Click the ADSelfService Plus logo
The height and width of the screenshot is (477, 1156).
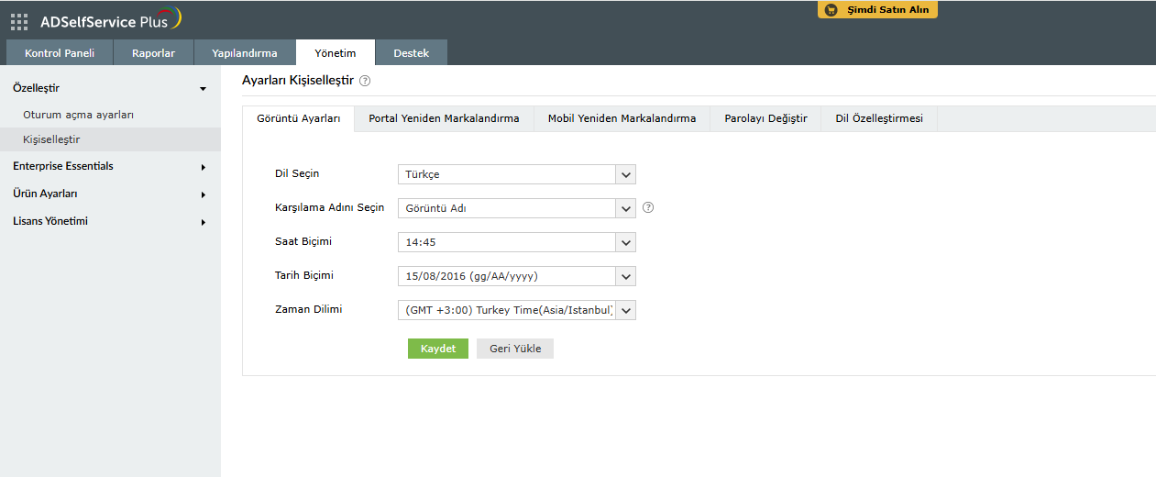point(111,20)
